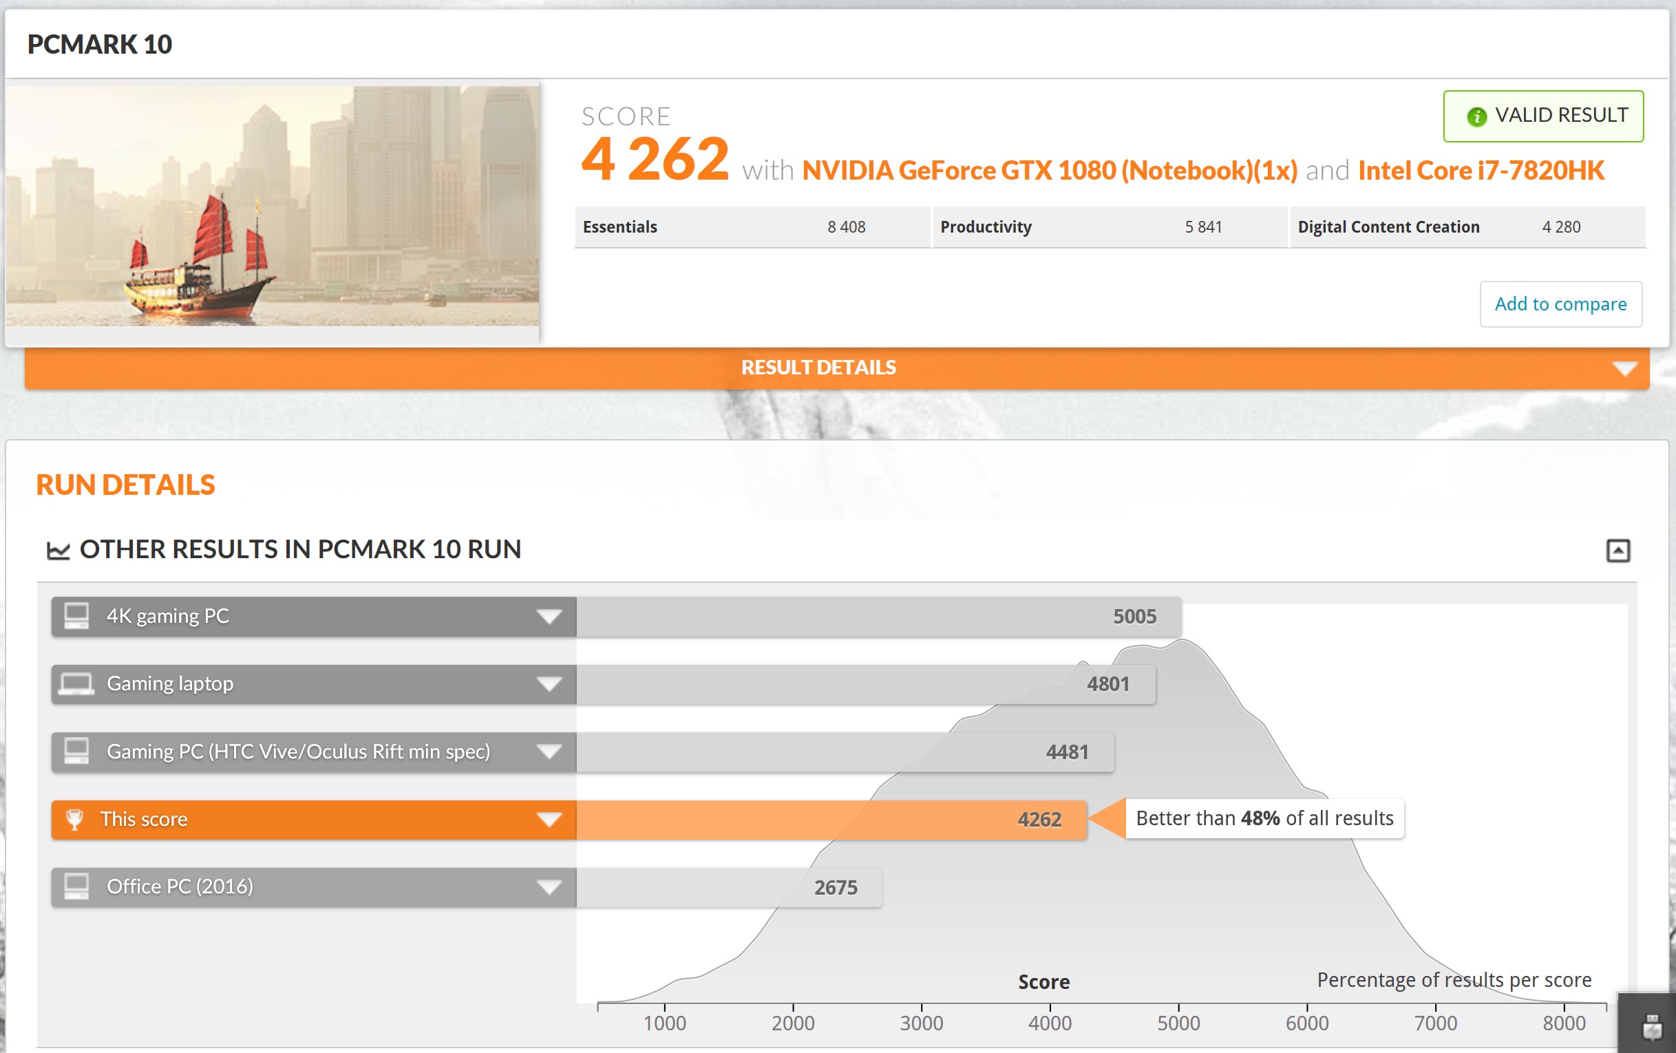Click the Add to compare button

point(1560,304)
